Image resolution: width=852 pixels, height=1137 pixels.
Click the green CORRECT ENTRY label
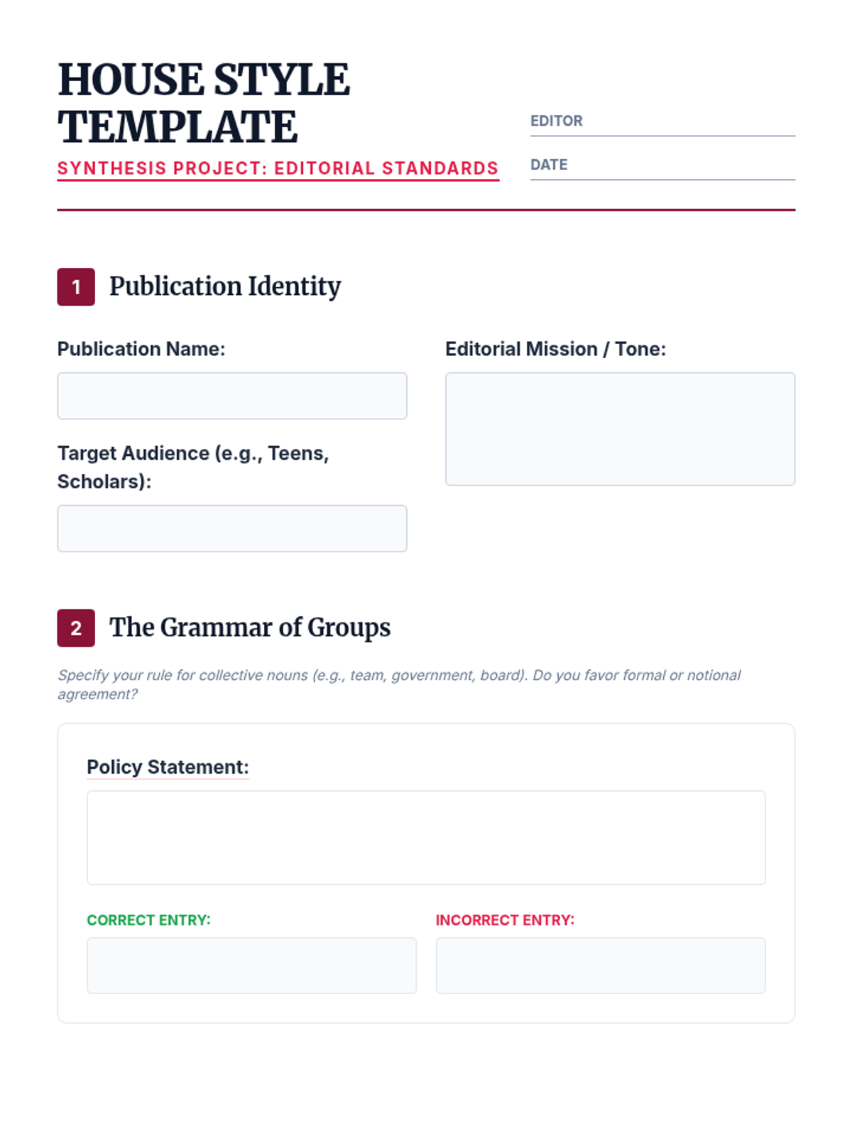(x=148, y=920)
